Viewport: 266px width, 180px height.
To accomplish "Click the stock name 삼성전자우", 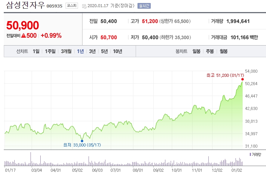I will point(25,5).
